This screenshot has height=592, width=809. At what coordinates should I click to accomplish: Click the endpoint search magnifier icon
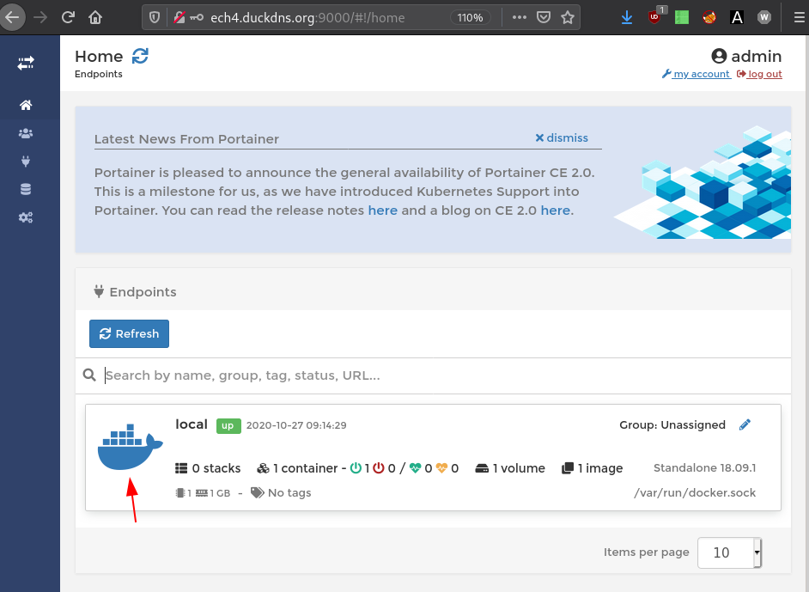[x=89, y=375]
